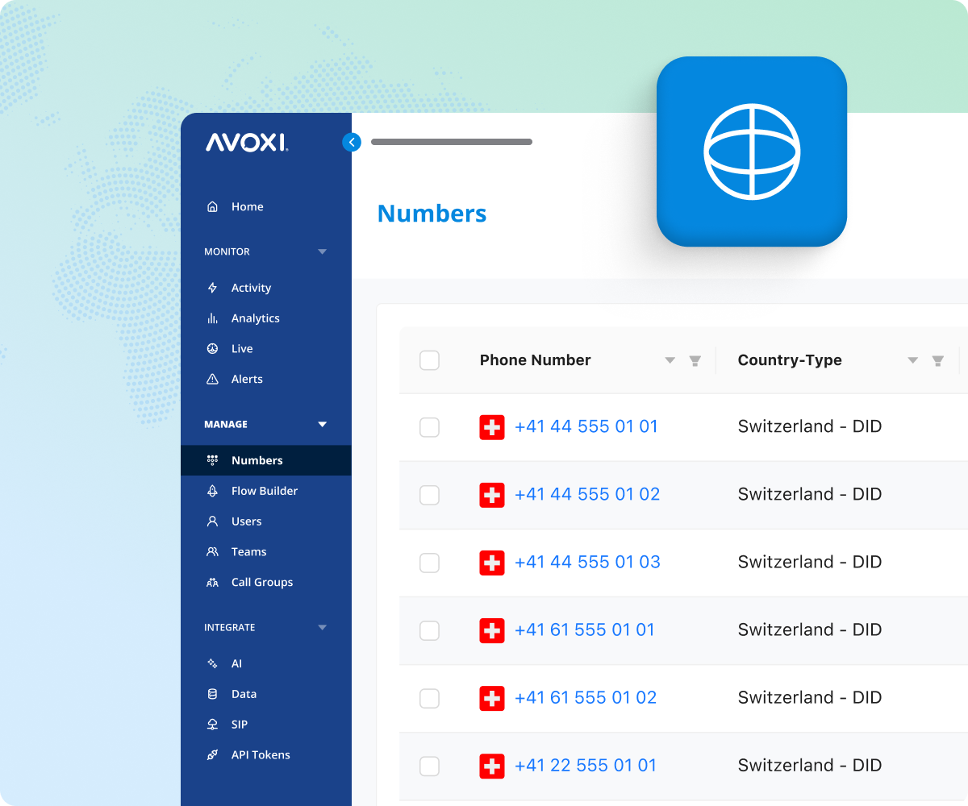This screenshot has width=968, height=806.
Task: Click the SIP icon in sidebar
Action: [x=212, y=725]
